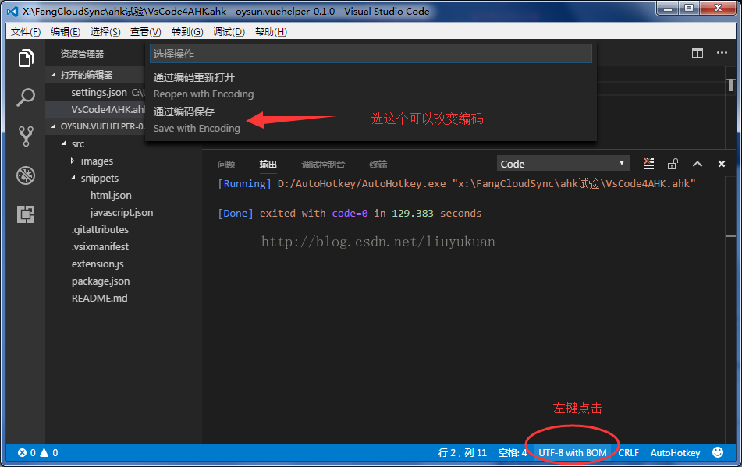Open the Extensions view icon
This screenshot has width=742, height=467.
26,214
